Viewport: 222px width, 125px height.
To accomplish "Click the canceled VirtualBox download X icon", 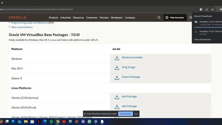I will [196, 32].
